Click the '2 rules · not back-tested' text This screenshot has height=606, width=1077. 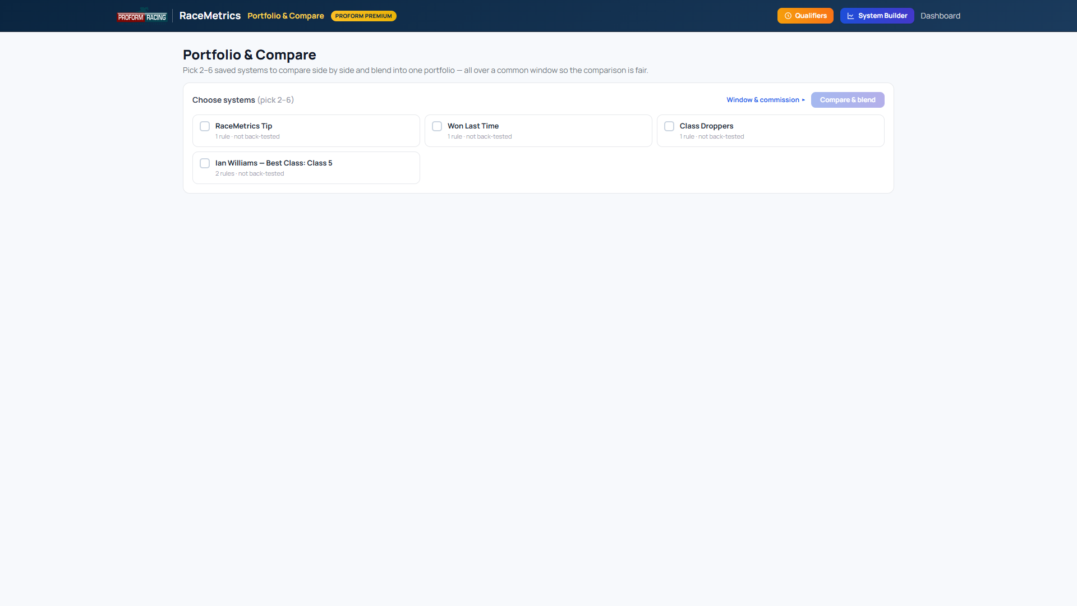point(250,173)
